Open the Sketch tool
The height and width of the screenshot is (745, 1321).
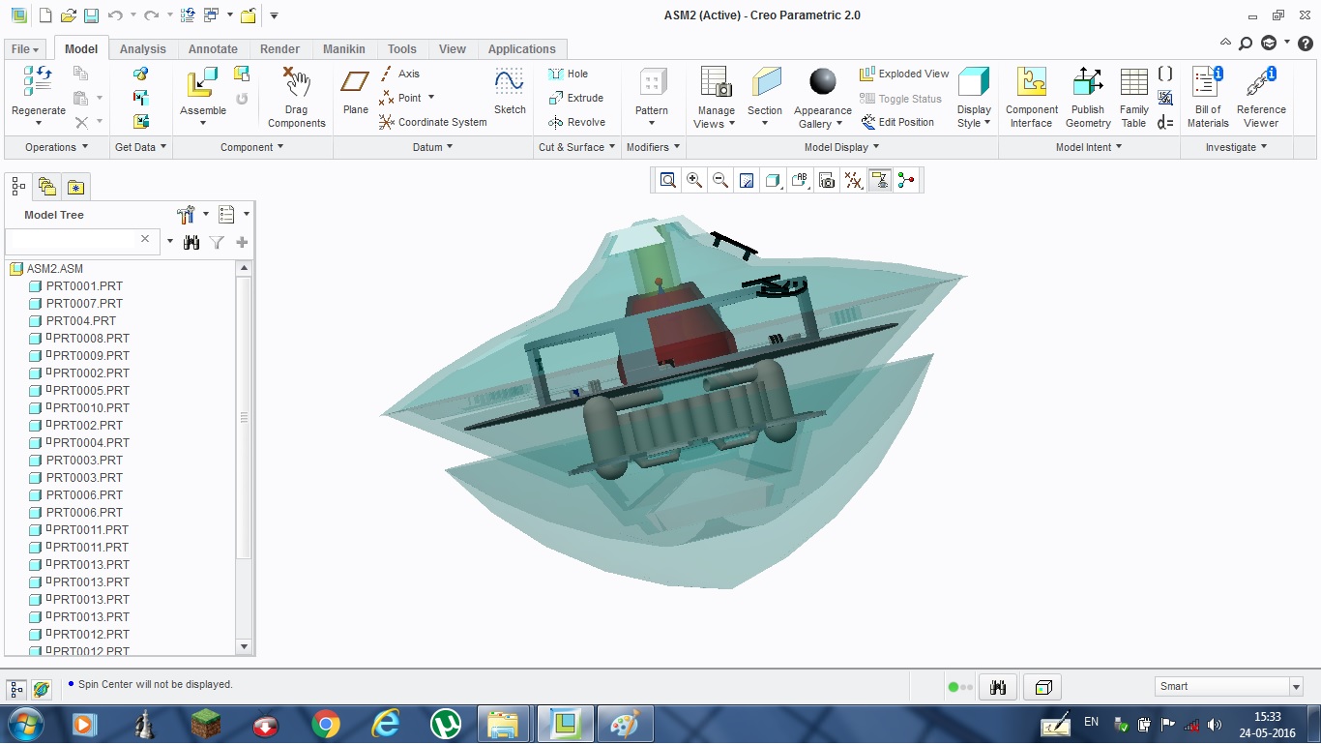[x=510, y=91]
